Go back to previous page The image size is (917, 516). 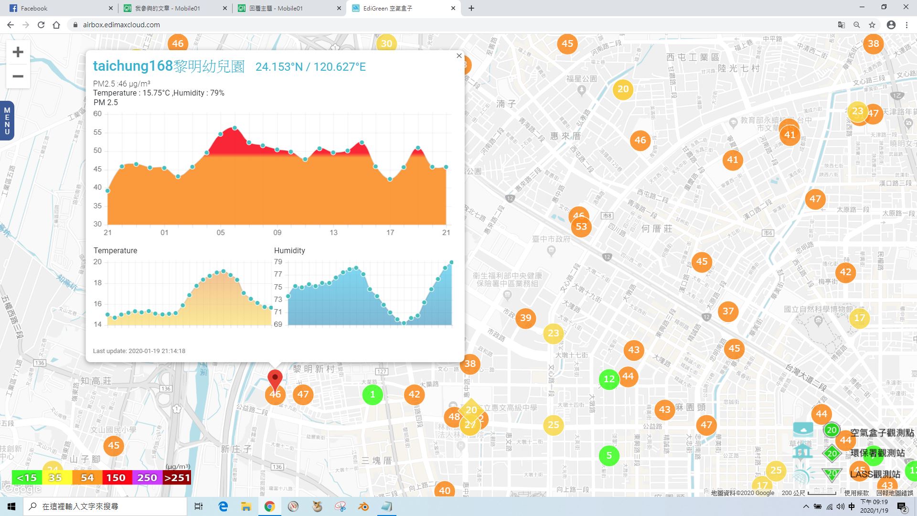point(11,25)
